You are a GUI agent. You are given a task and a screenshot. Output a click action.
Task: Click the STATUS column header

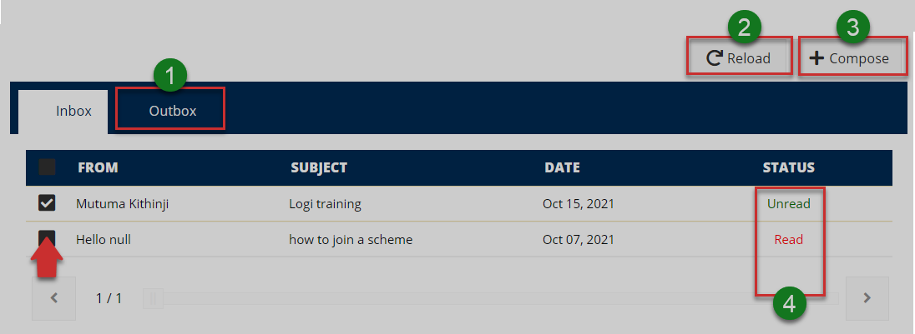tap(788, 167)
